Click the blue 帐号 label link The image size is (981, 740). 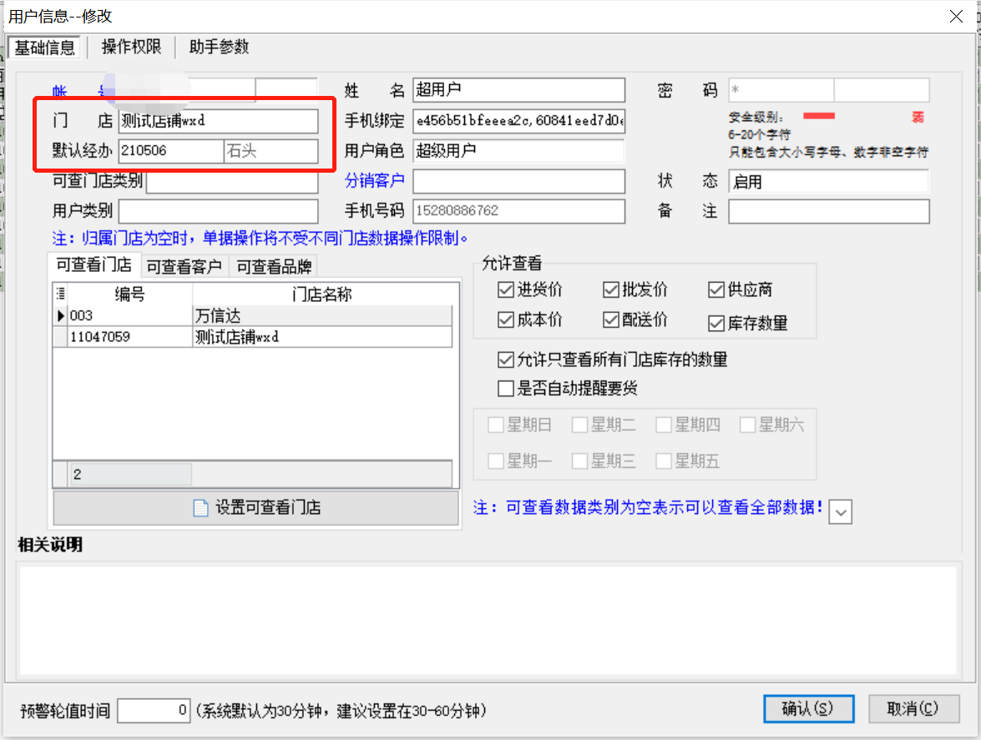pos(80,92)
